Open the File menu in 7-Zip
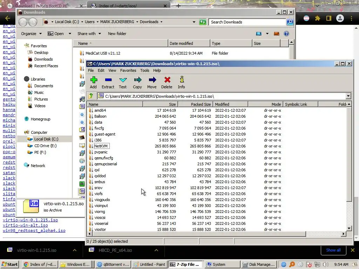Screen dimensions: 359x269 click(91, 70)
